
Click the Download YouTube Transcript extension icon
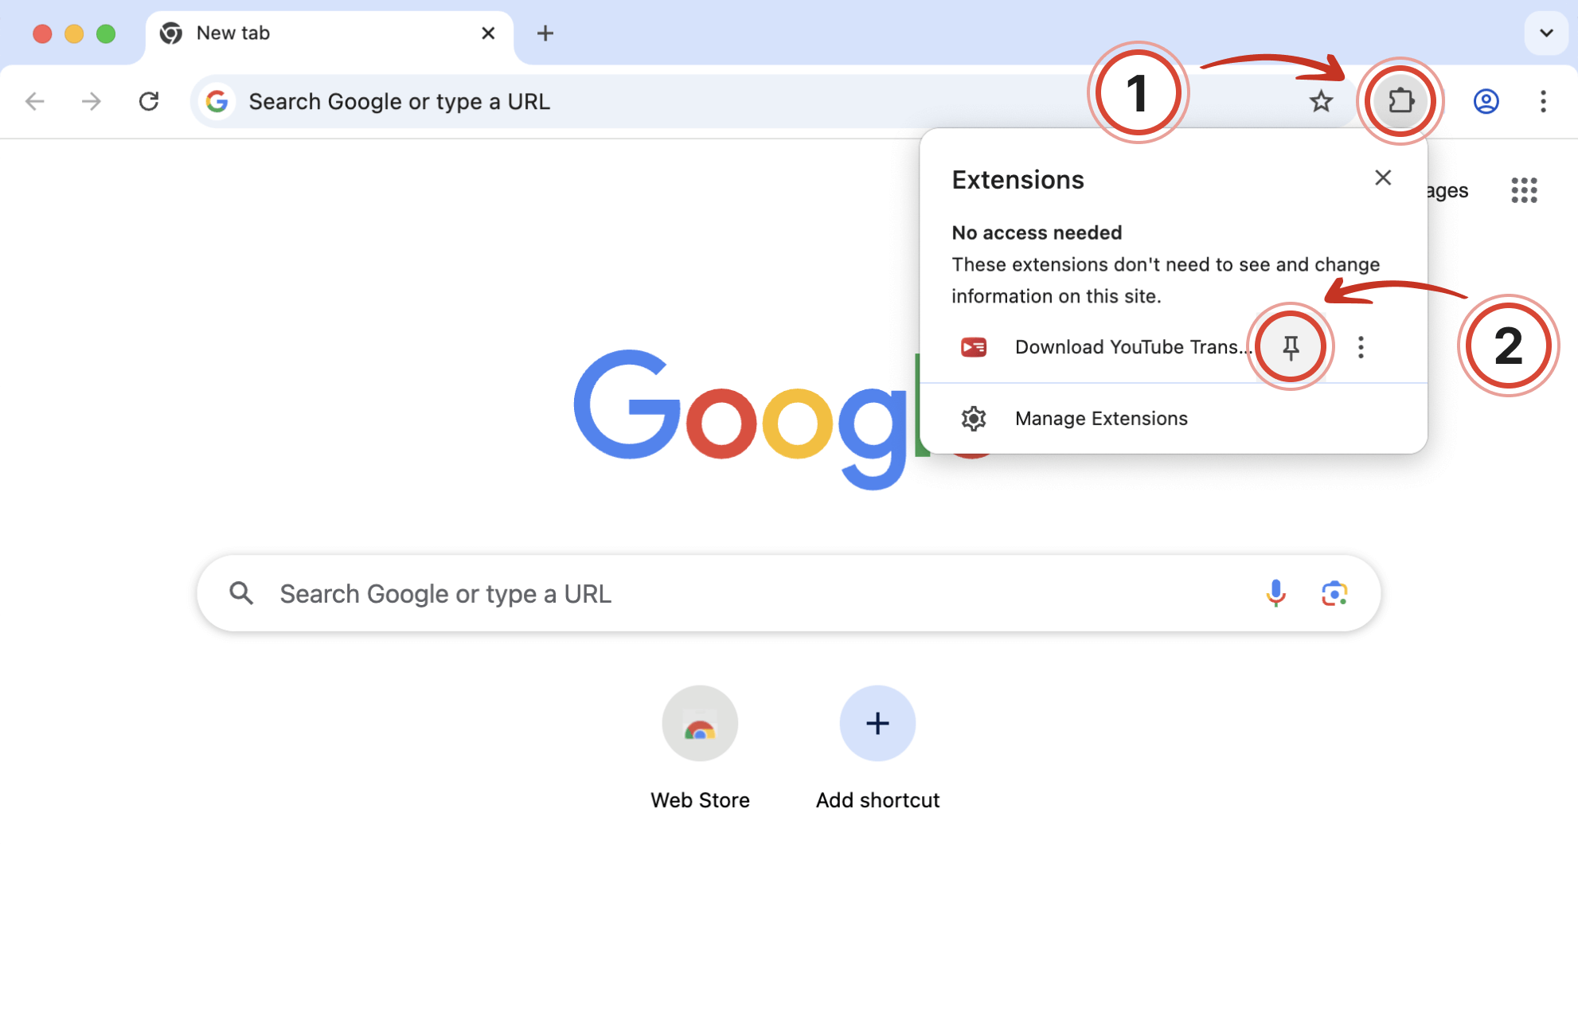[x=973, y=346]
